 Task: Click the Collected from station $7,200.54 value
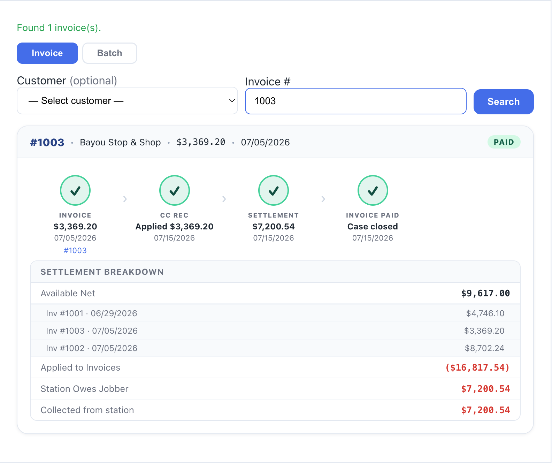pos(485,410)
